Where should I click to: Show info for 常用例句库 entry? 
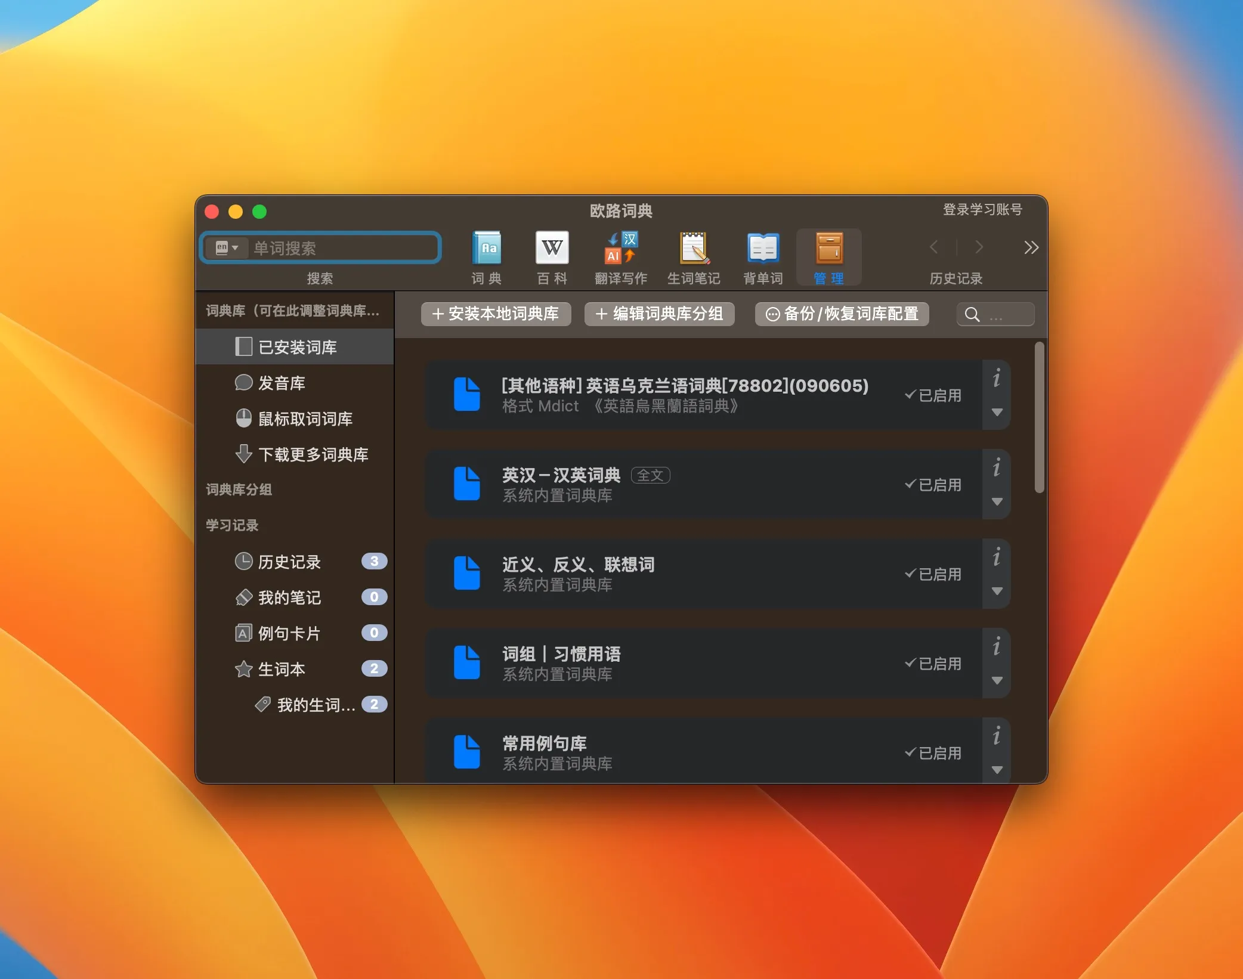pos(996,737)
